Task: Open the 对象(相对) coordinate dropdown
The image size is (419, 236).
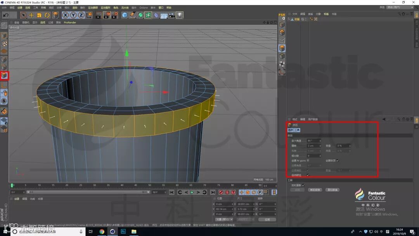Action: click(225, 219)
